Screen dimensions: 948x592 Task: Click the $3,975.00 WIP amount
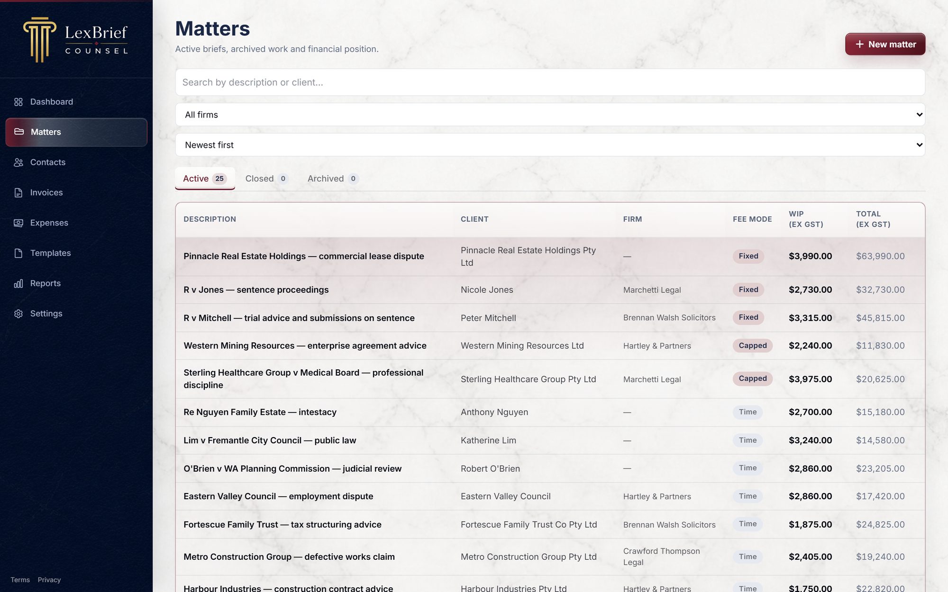810,379
